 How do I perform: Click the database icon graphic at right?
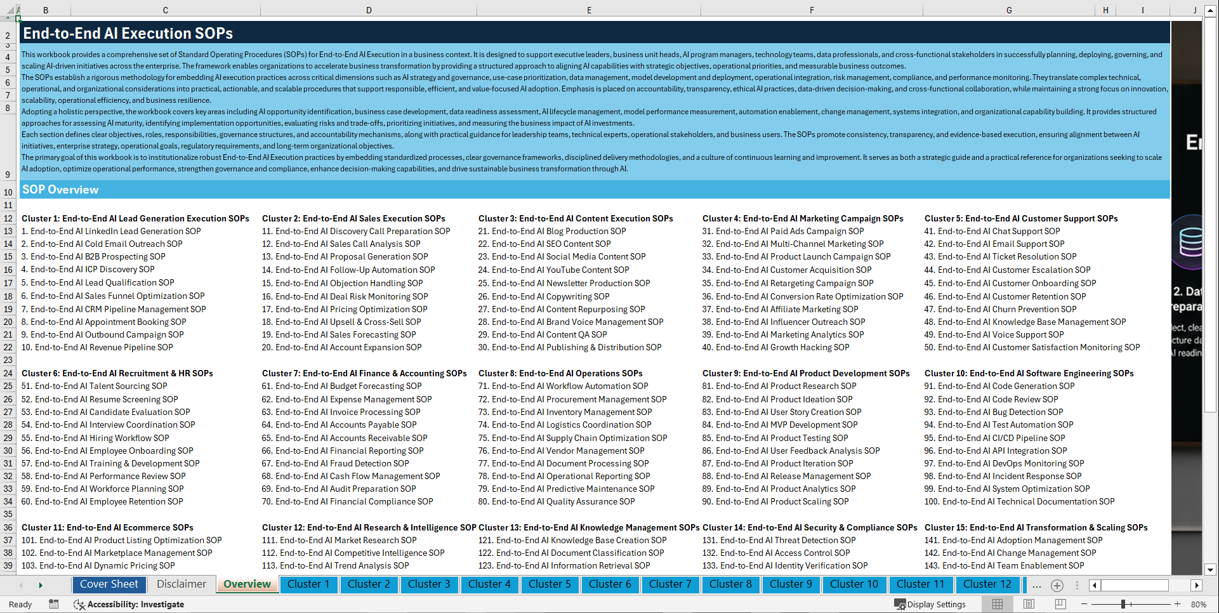1190,242
